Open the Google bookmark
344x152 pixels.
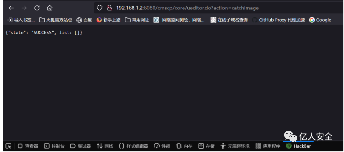click(x=320, y=20)
